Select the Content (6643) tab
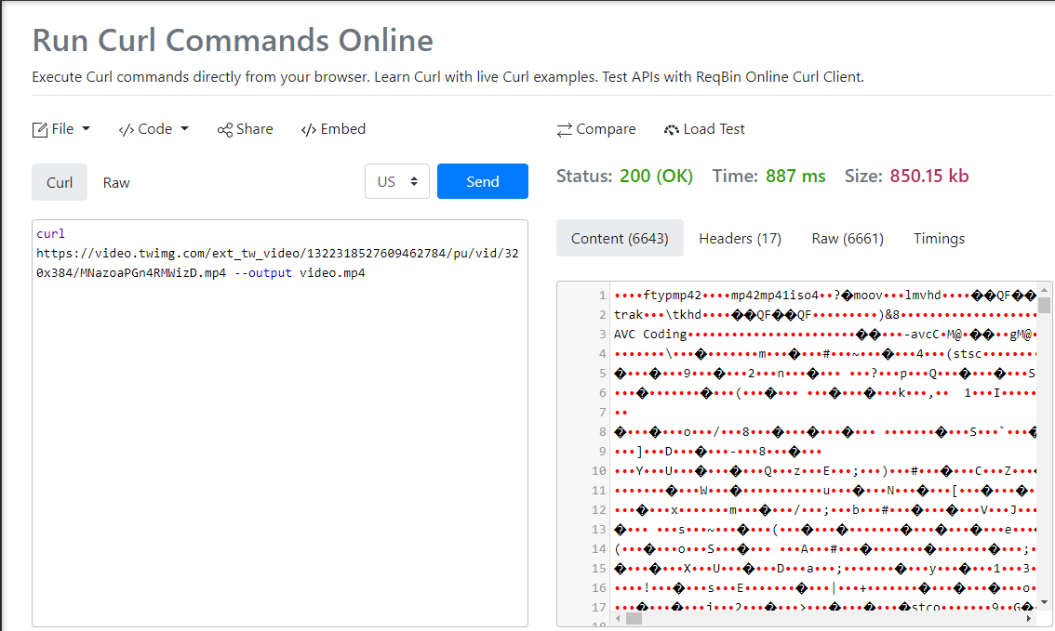The height and width of the screenshot is (631, 1055). click(x=620, y=238)
